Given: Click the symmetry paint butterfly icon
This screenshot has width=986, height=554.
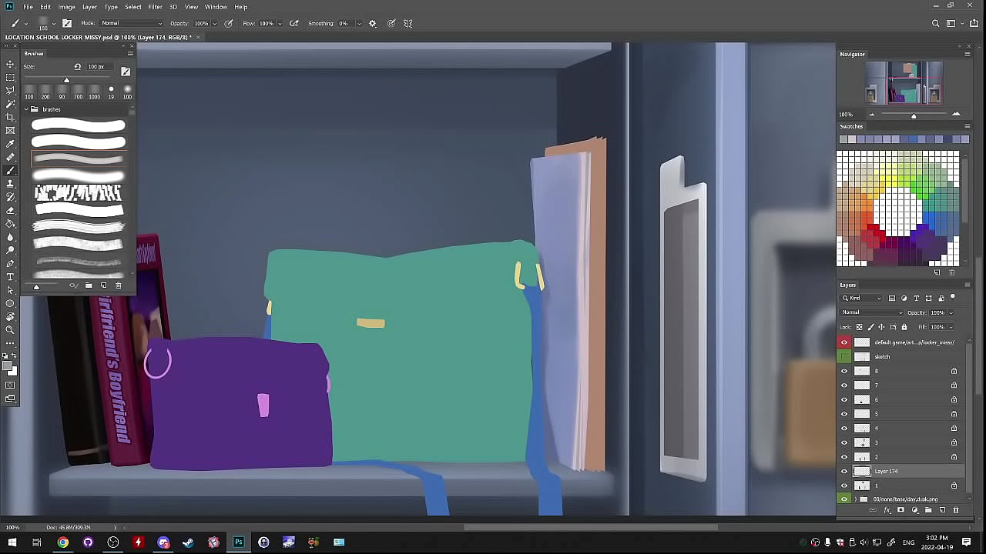Looking at the screenshot, I should click(408, 24).
